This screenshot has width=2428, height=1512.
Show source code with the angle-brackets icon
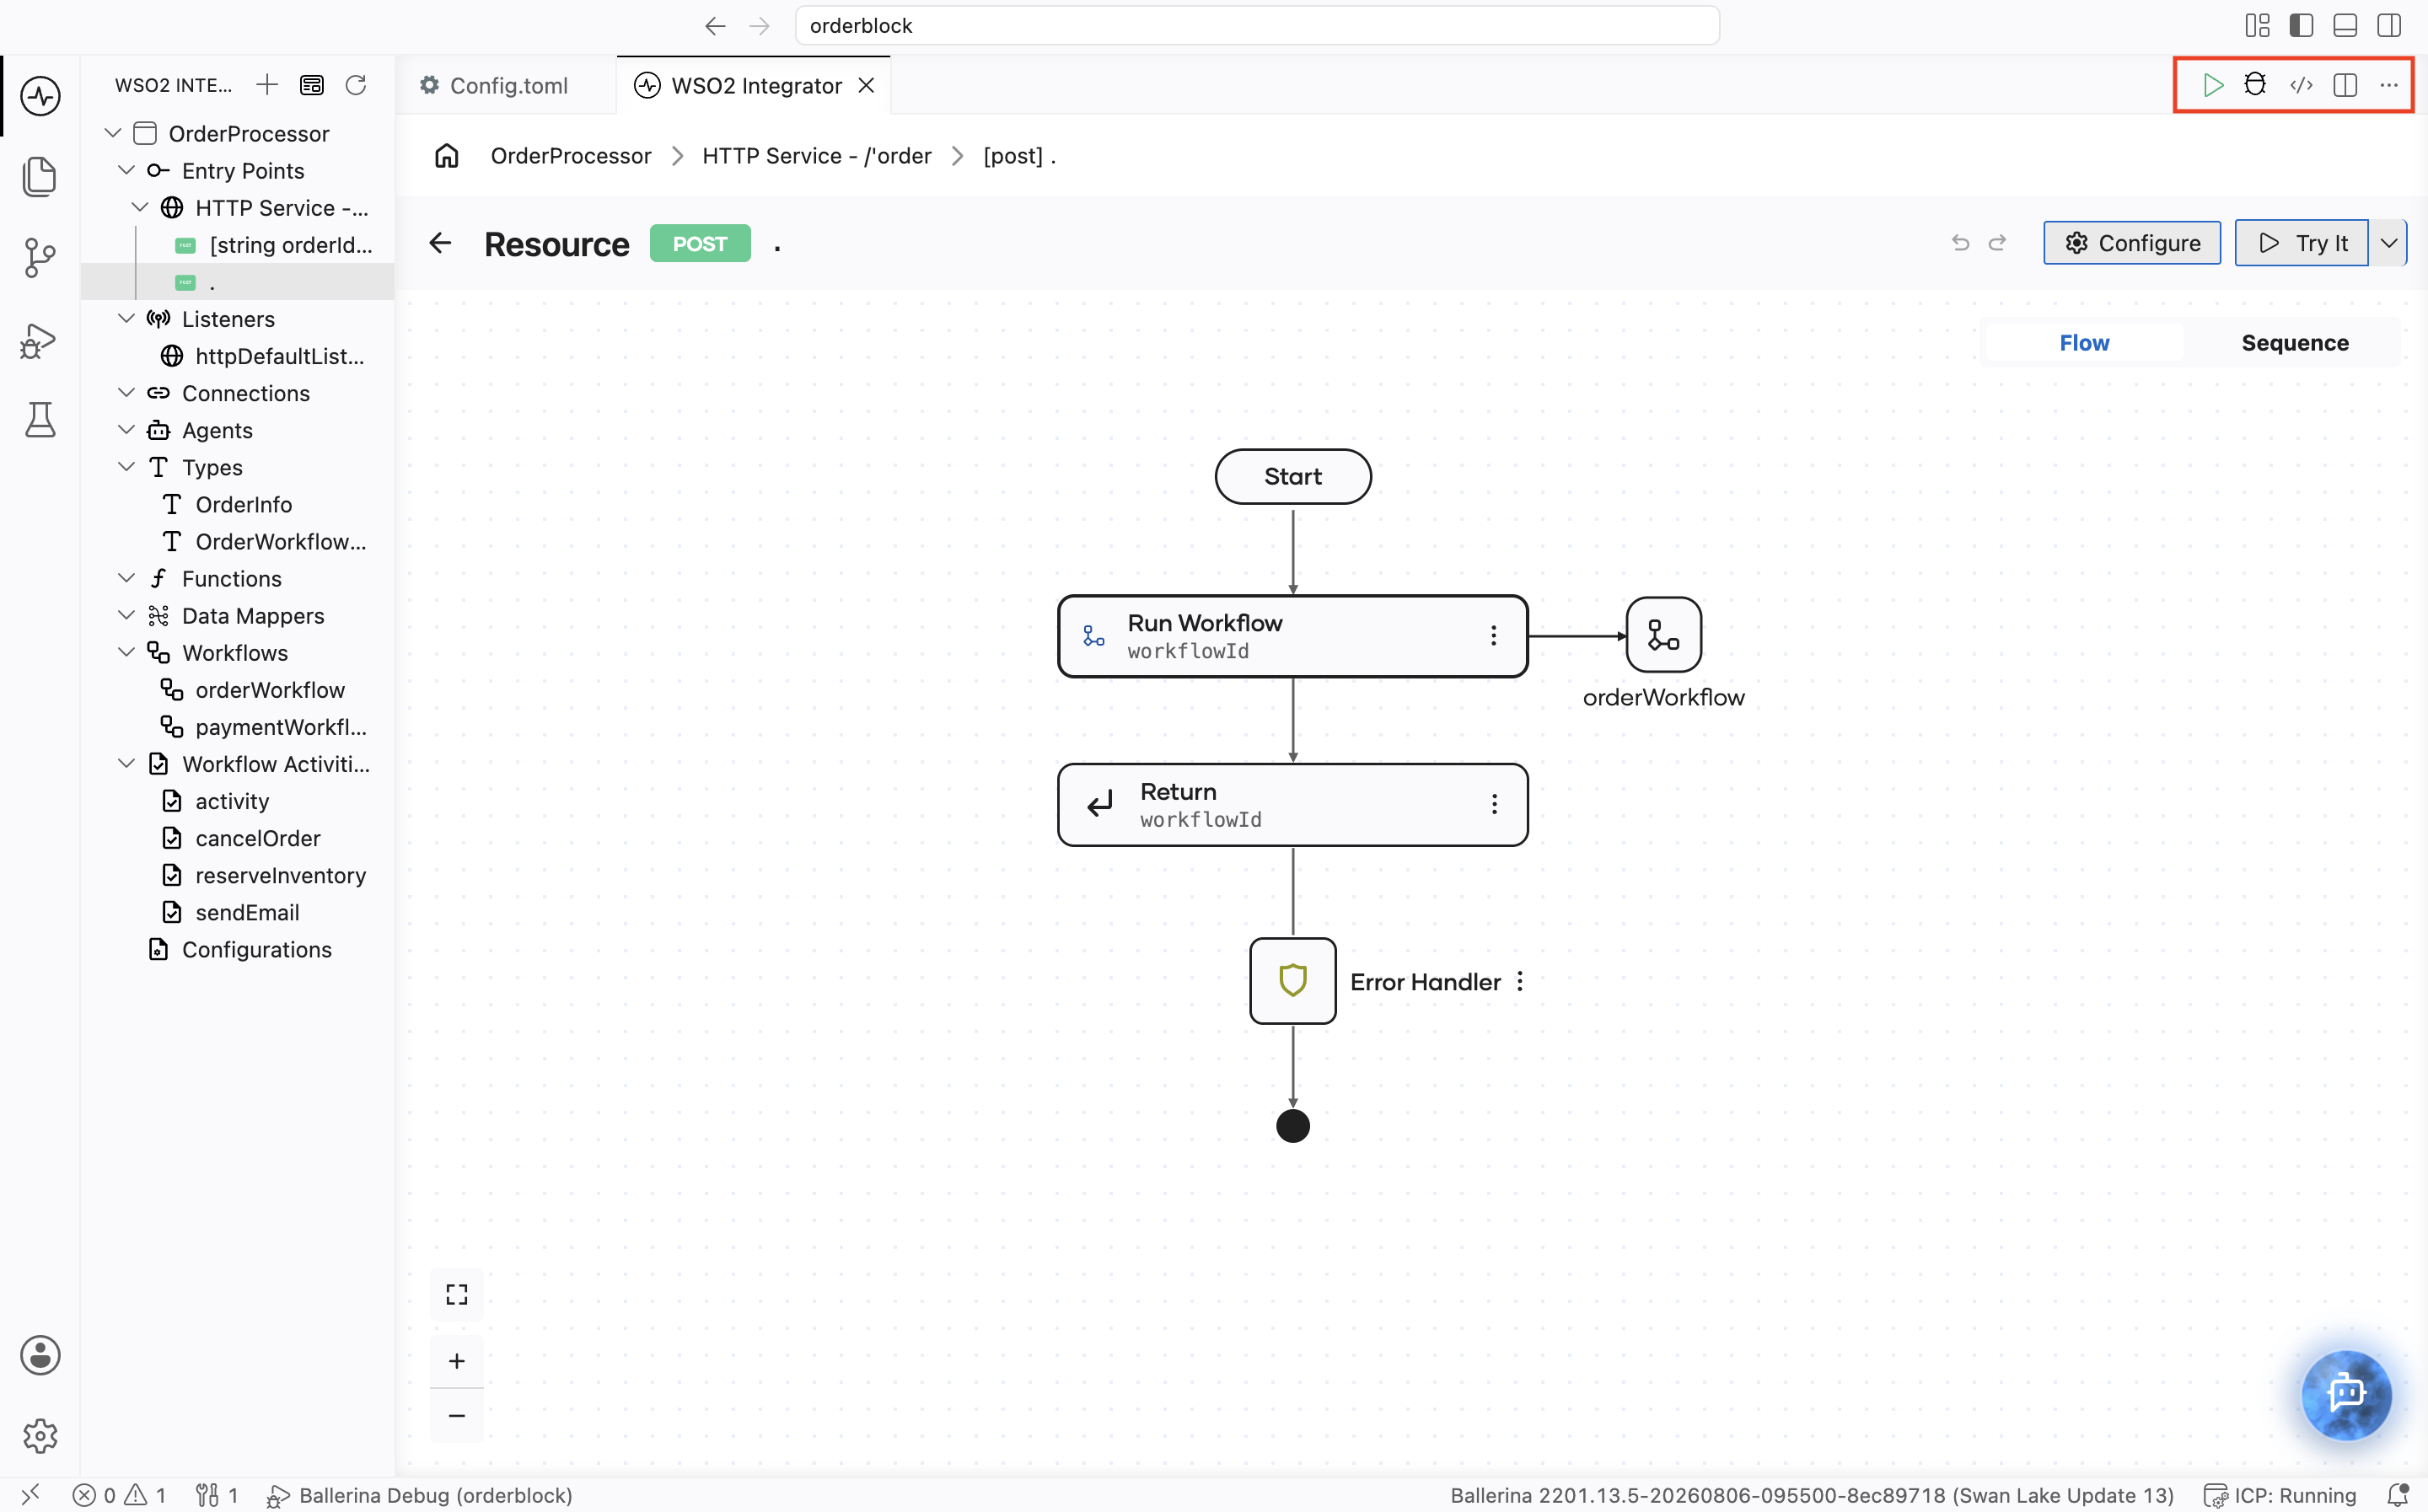(x=2301, y=85)
